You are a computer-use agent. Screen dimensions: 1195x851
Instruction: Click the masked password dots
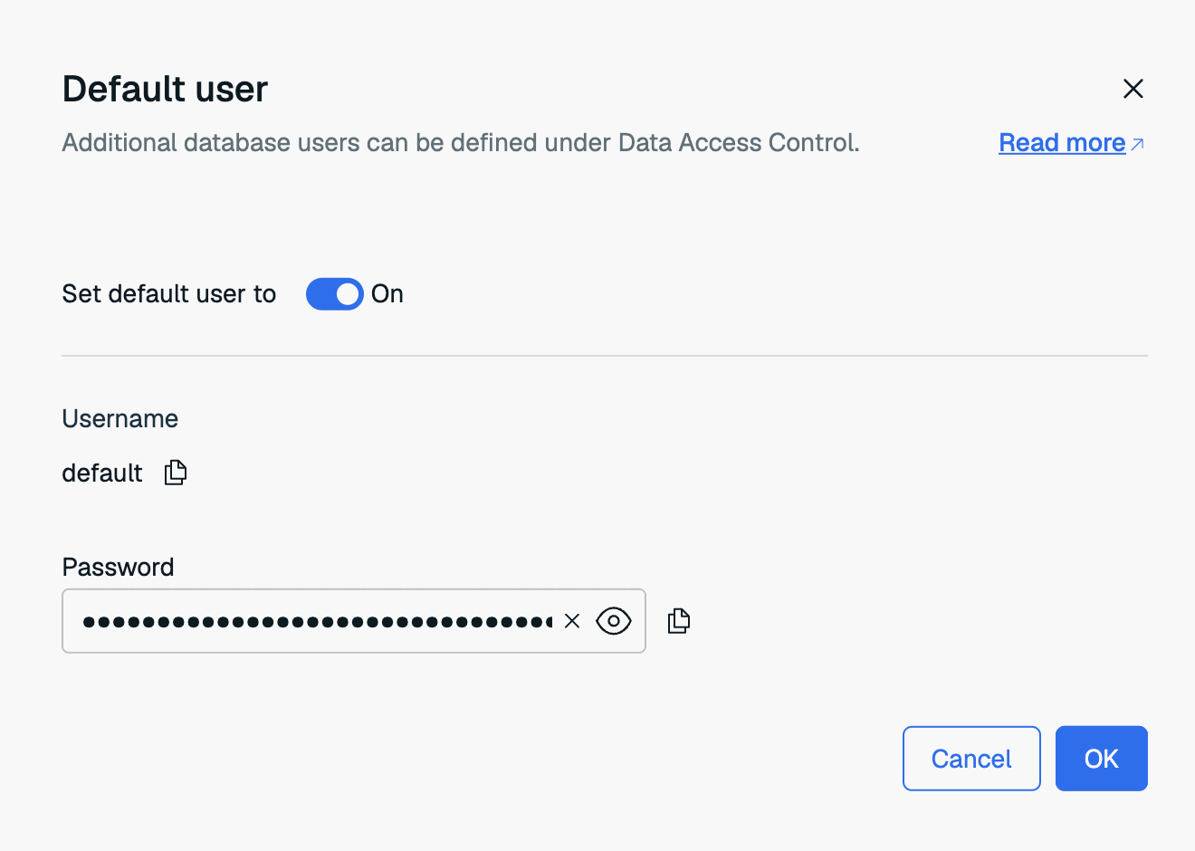tap(317, 622)
